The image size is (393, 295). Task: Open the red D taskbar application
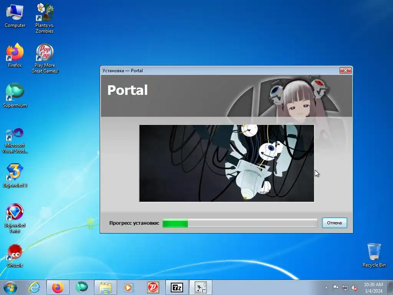coord(153,287)
